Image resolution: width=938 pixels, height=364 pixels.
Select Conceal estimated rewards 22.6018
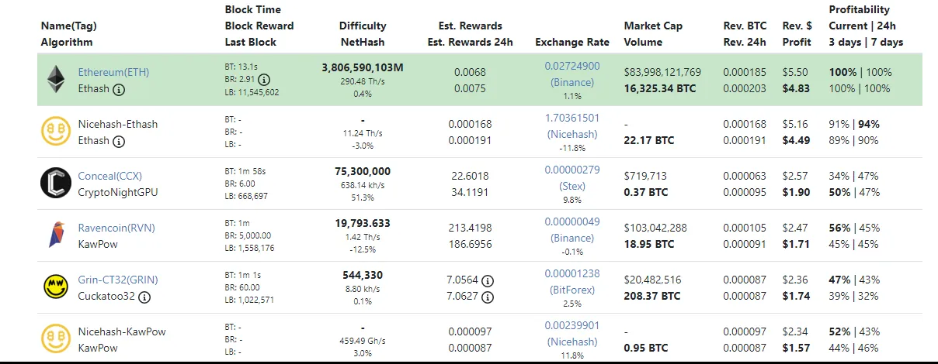point(471,176)
